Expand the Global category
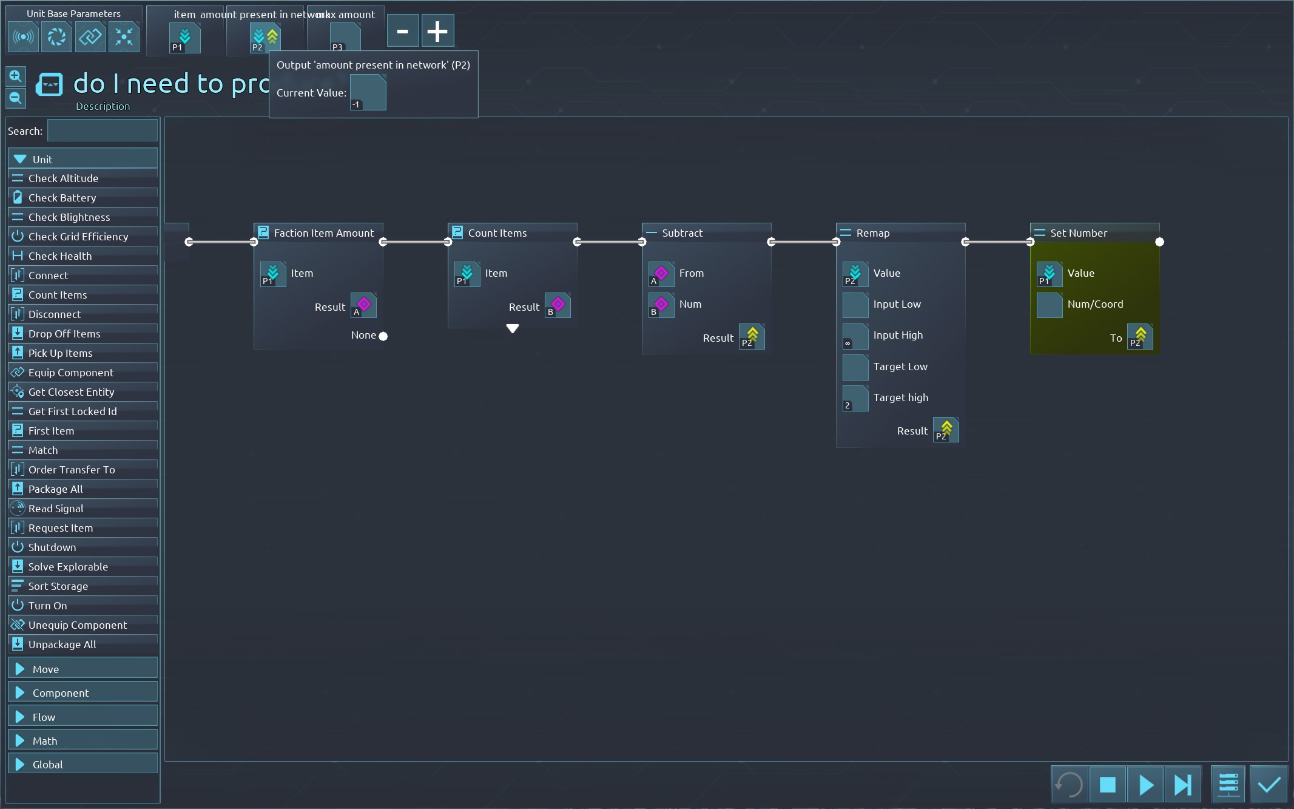 click(x=83, y=764)
